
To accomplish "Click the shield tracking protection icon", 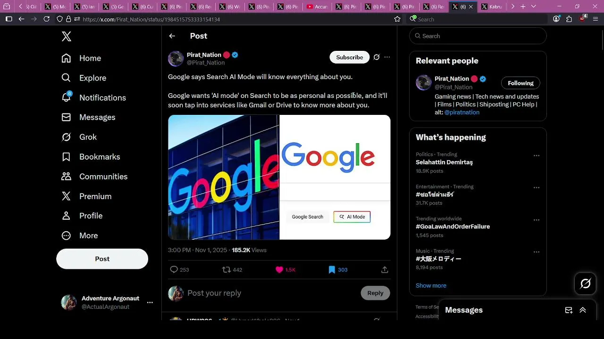I will pos(60,19).
